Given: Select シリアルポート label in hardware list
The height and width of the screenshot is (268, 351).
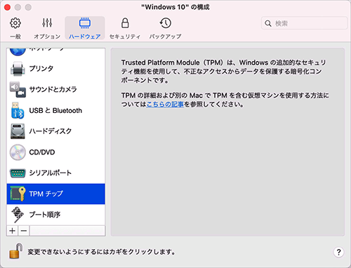Looking at the screenshot, I should [x=51, y=173].
